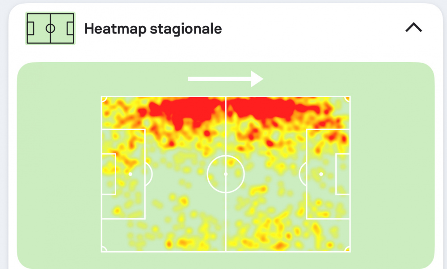Click the bottom-left corner arc of the pitch
447x269 pixels.
point(104,249)
